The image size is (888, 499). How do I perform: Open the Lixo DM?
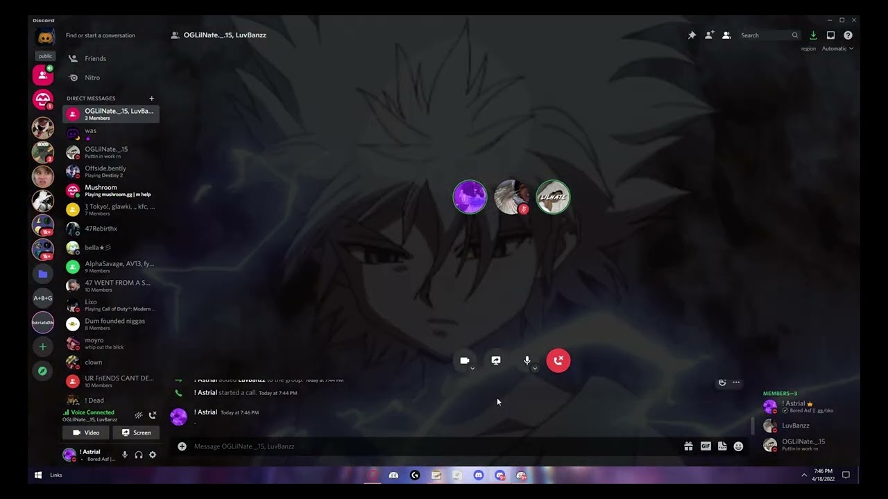[x=111, y=305]
